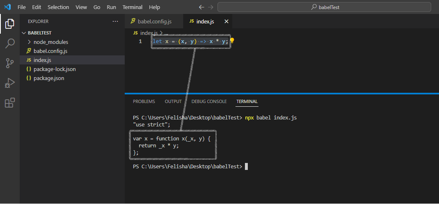The width and height of the screenshot is (439, 204).
Task: Open the Help menu
Action: (155, 7)
